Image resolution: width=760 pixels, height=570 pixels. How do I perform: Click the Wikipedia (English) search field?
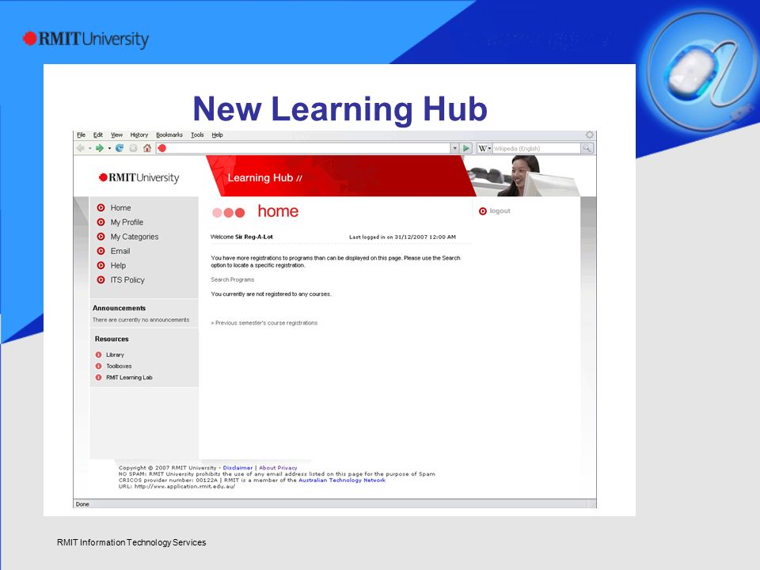click(x=537, y=148)
